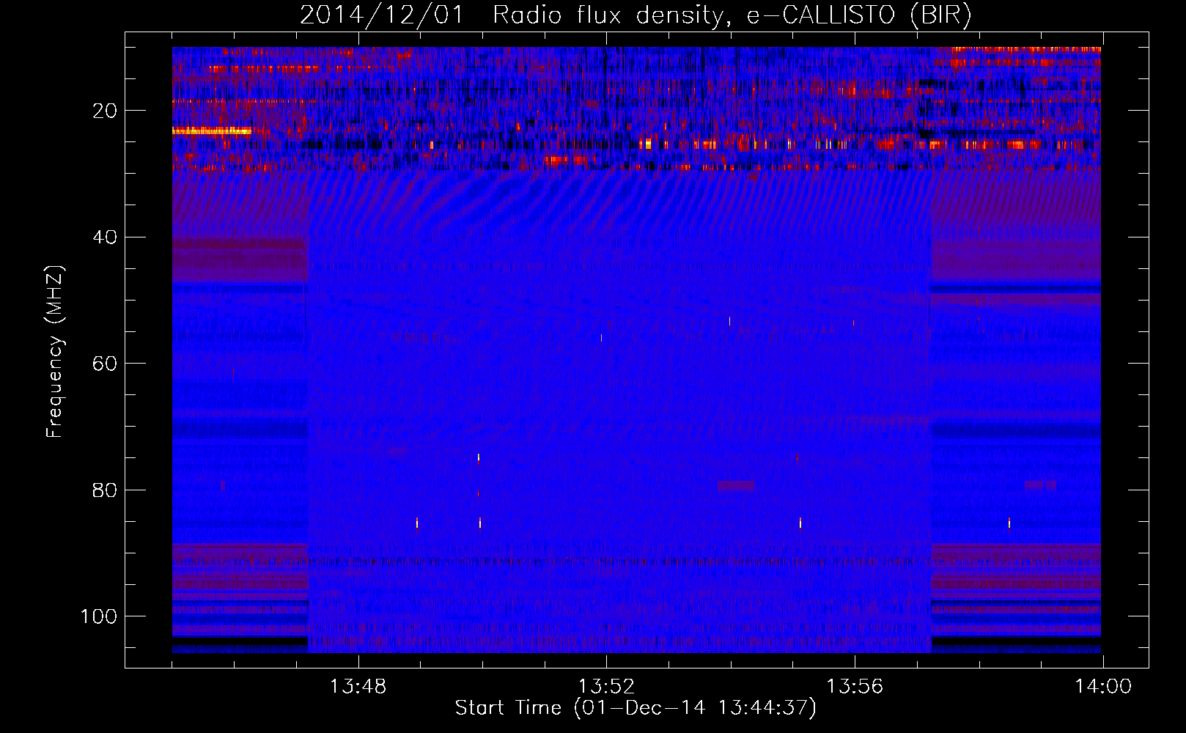Screen dimensions: 1186x733
Task: Click the 13:56 time tick label
Action: [855, 687]
